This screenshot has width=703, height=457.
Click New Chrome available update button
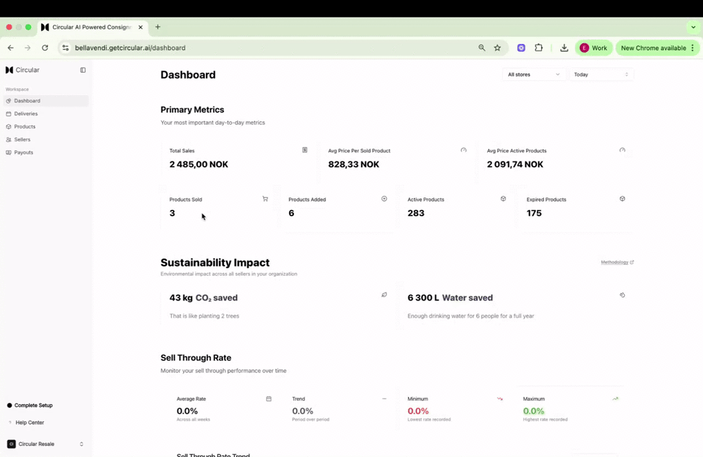click(657, 48)
